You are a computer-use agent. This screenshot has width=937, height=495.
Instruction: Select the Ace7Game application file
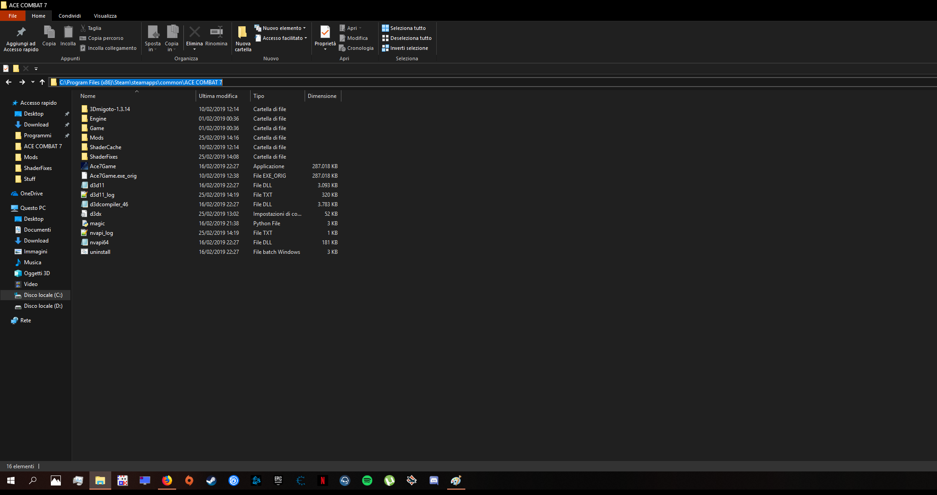click(x=103, y=166)
